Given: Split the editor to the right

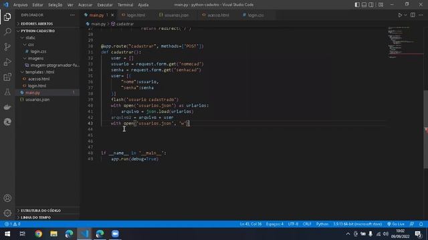Looking at the screenshot, I should [x=413, y=15].
